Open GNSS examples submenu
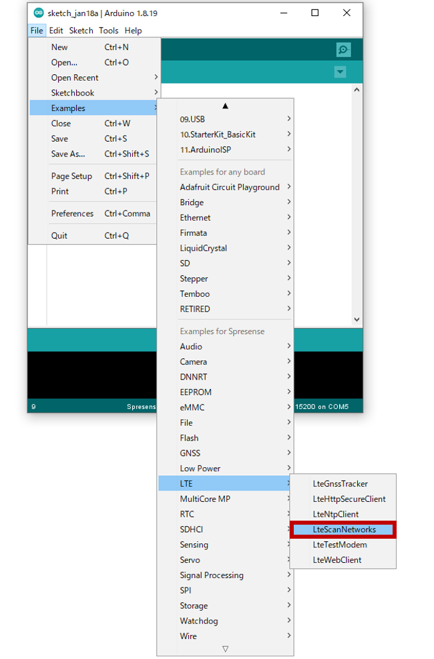 pyautogui.click(x=226, y=453)
